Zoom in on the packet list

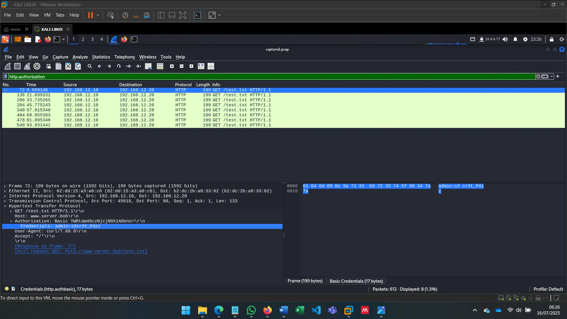[172, 66]
